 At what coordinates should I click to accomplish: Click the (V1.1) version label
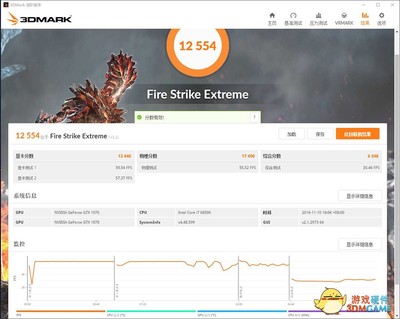click(x=114, y=137)
